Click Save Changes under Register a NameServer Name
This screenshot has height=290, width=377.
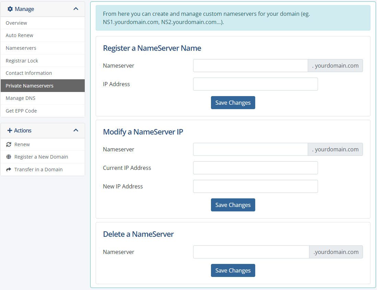click(233, 103)
